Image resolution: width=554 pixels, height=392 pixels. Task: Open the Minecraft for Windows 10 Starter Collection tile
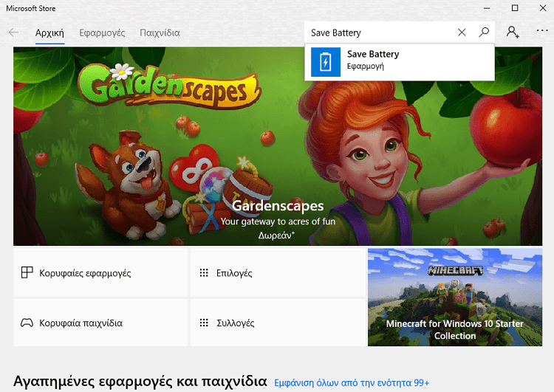coord(455,297)
